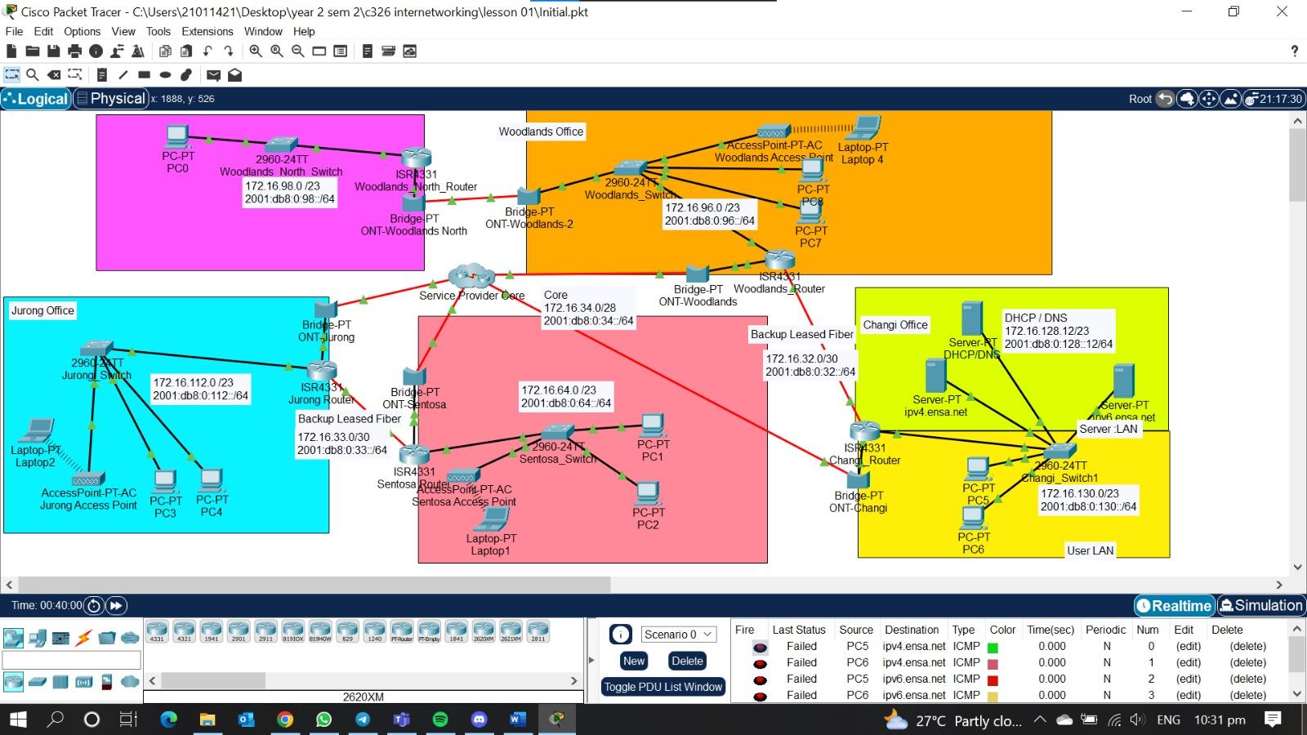Click the Zoom In magnifier icon

[x=254, y=51]
